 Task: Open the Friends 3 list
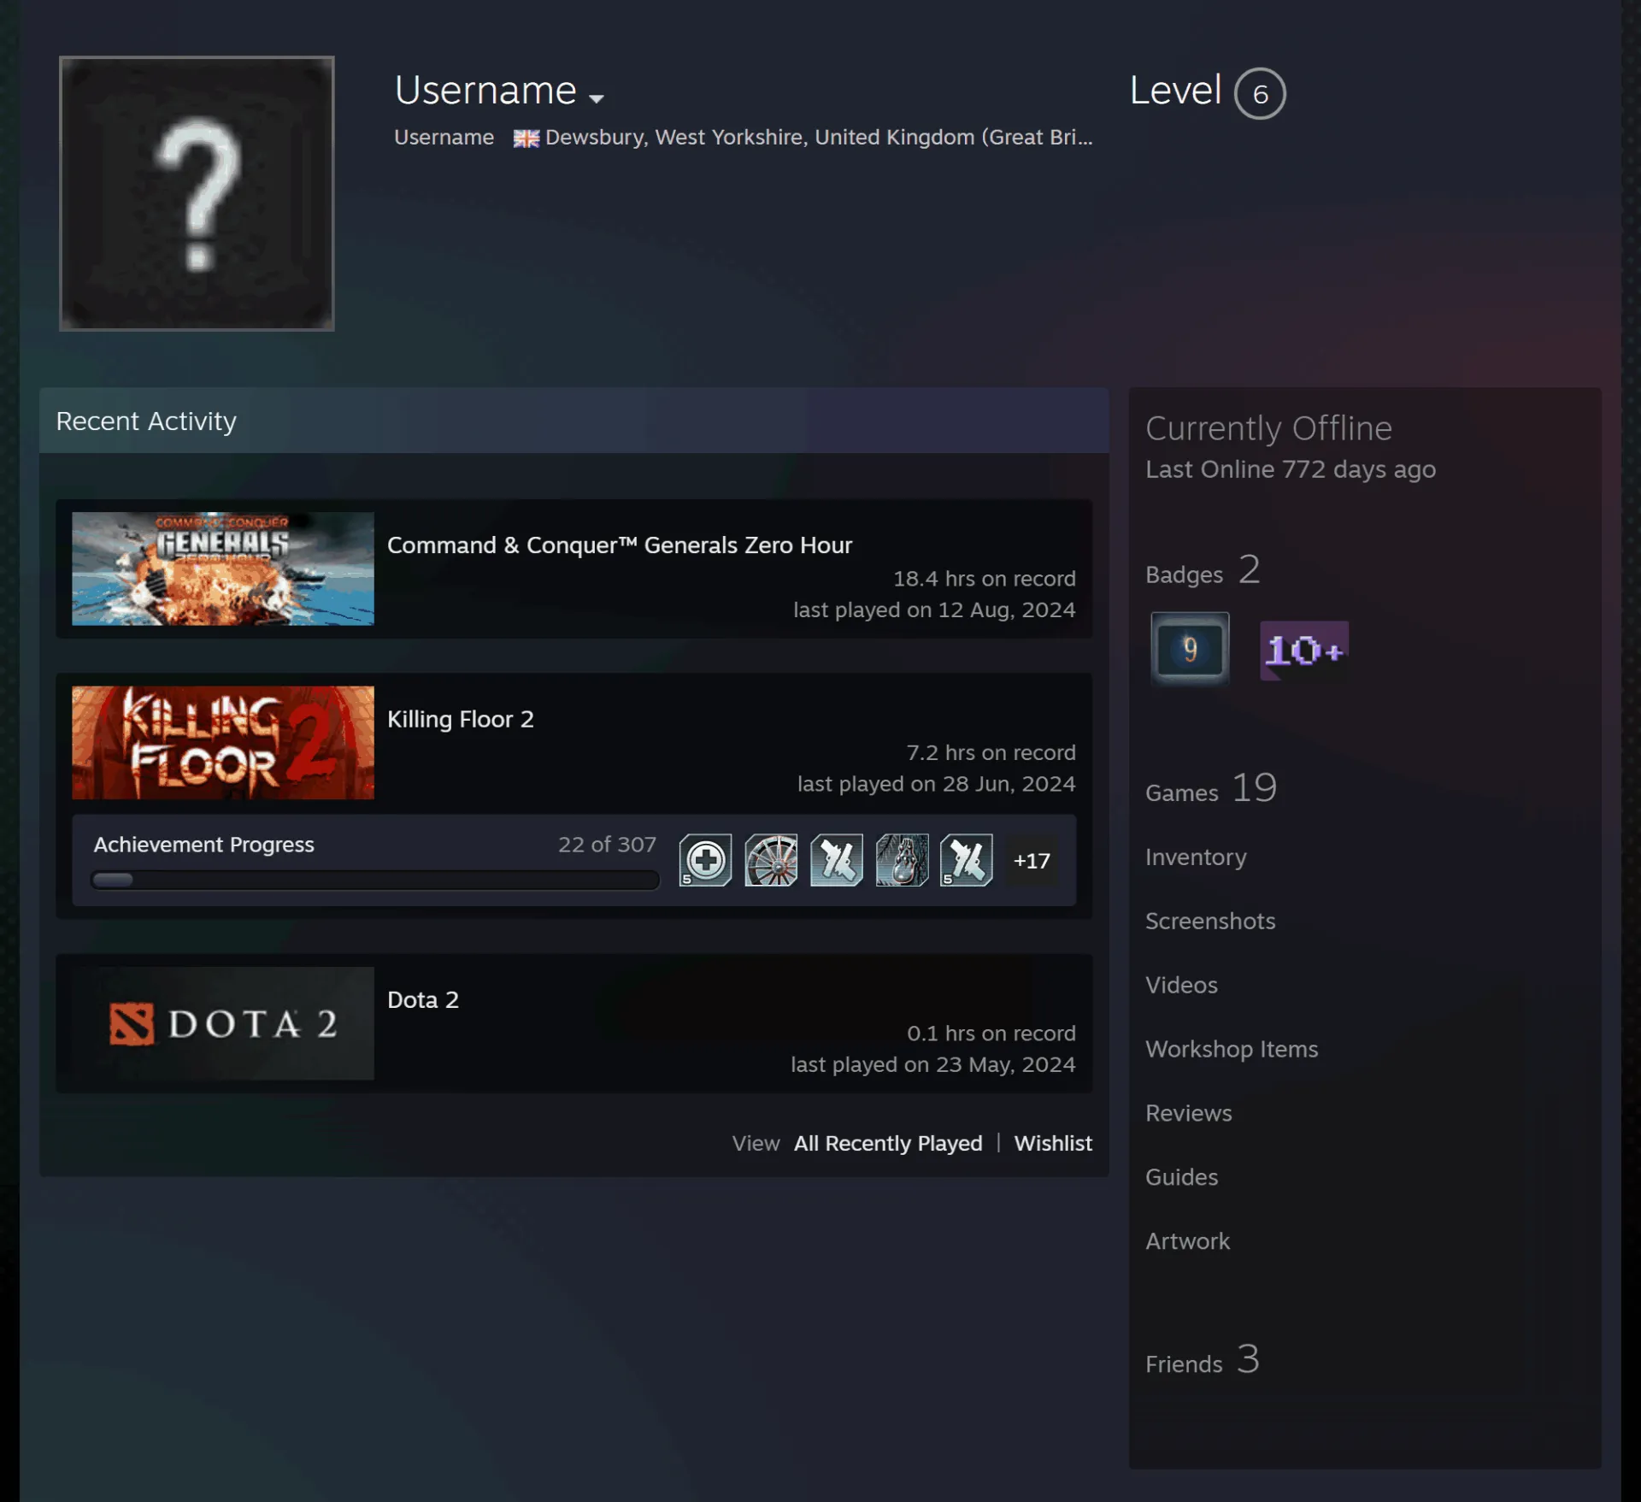(1203, 1360)
